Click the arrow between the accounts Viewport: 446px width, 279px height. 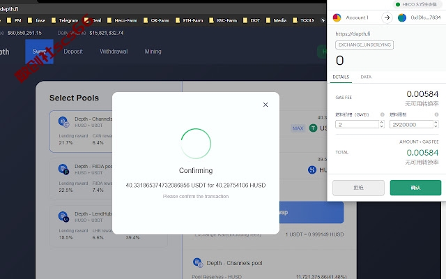click(387, 17)
